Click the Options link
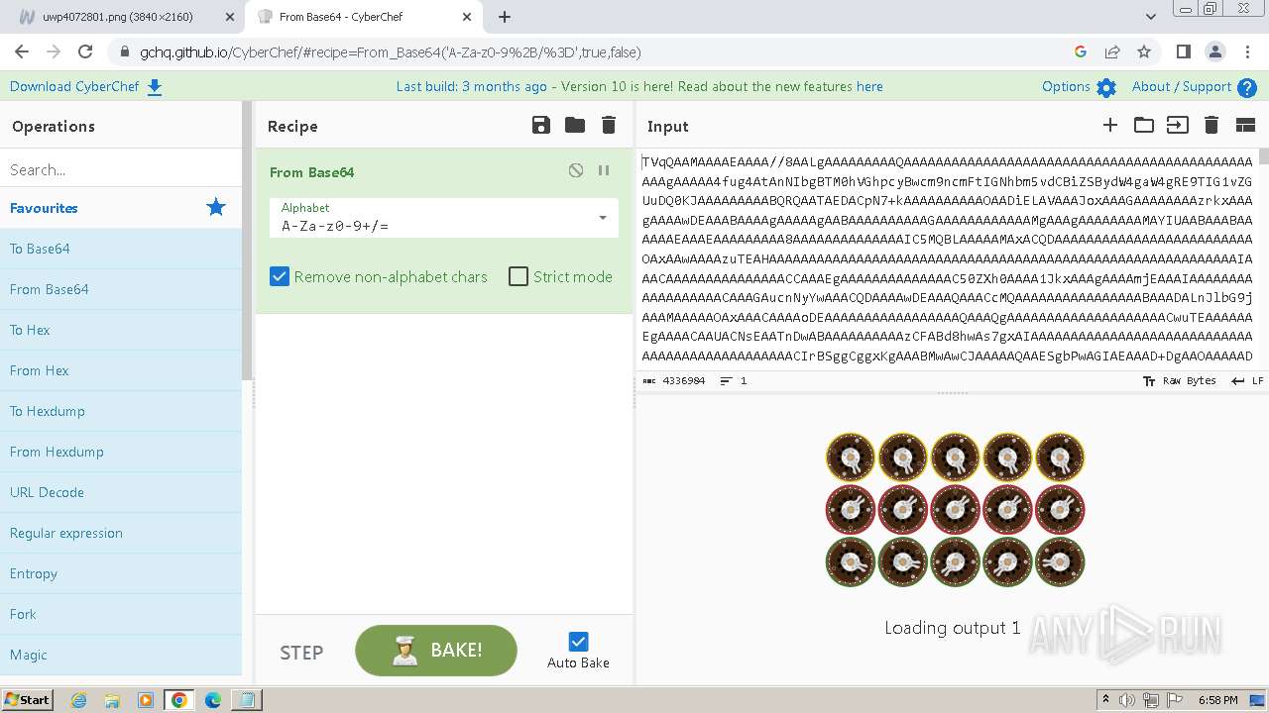The height and width of the screenshot is (713, 1269). pos(1066,86)
